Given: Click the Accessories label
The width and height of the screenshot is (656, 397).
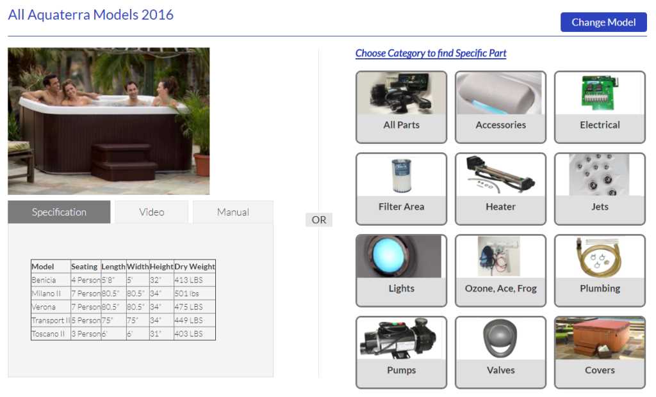Looking at the screenshot, I should pos(500,125).
